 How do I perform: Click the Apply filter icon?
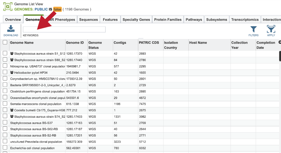[271, 29]
